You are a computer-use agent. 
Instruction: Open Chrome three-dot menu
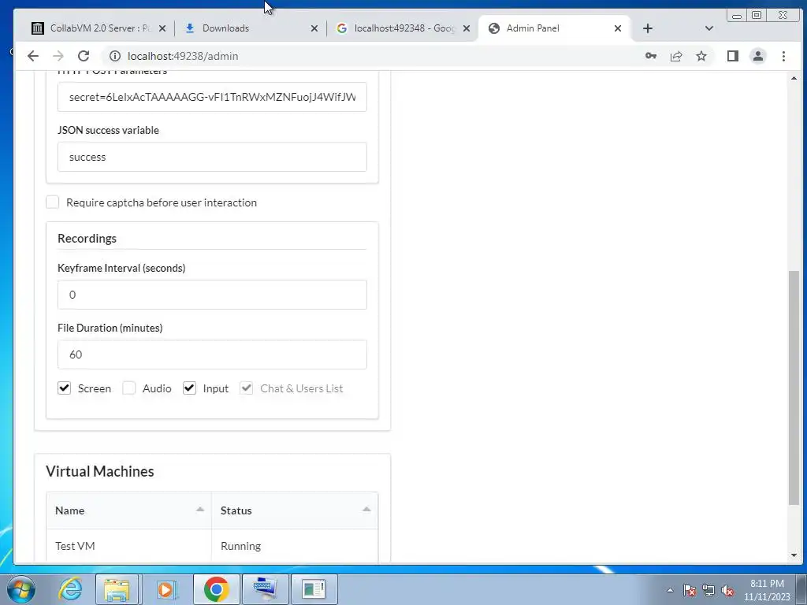click(783, 56)
